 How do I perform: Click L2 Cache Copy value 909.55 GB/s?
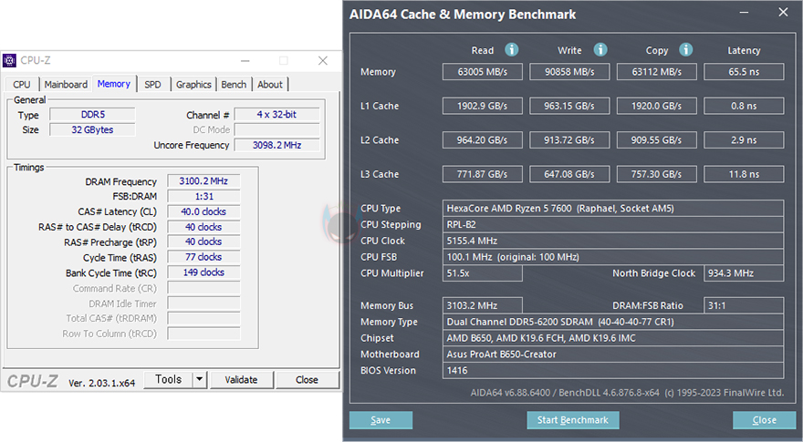click(656, 139)
